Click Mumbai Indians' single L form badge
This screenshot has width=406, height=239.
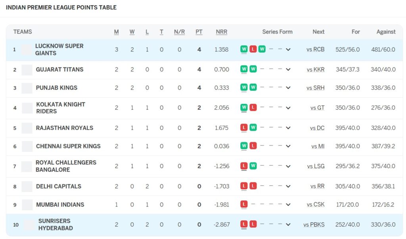click(x=244, y=205)
